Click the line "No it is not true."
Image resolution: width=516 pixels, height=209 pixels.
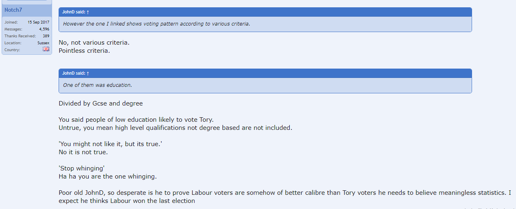[x=83, y=152]
